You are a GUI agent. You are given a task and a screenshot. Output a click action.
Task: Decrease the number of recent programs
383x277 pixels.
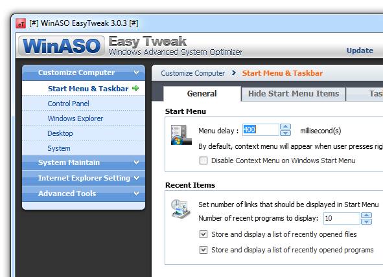click(x=366, y=221)
